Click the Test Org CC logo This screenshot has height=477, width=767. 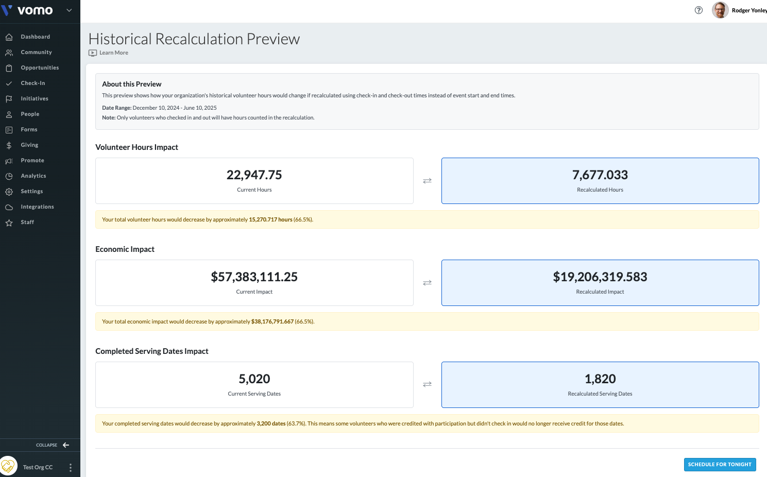click(x=9, y=466)
